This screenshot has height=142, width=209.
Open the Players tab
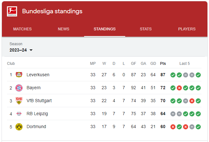tap(187, 29)
